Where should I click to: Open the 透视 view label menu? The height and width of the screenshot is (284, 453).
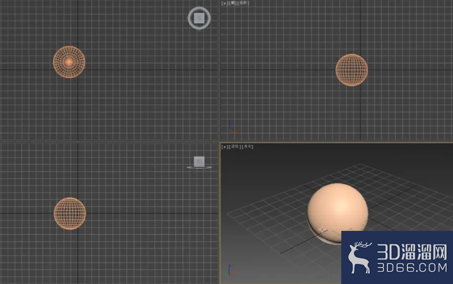click(x=234, y=146)
